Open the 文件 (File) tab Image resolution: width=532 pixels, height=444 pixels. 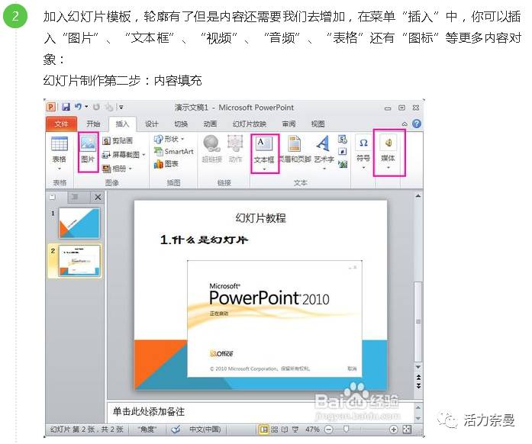point(61,124)
